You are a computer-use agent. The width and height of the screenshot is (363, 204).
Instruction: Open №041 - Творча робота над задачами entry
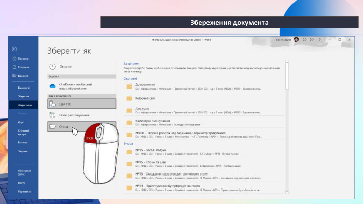pos(205,135)
